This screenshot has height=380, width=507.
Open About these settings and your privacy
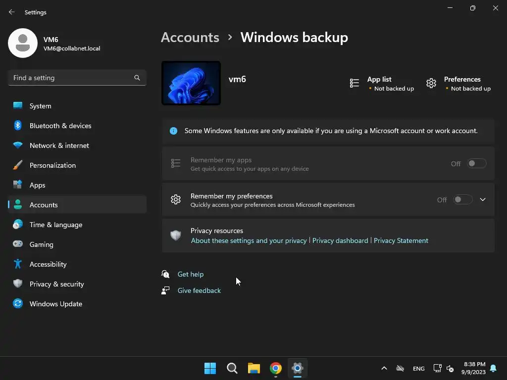[x=249, y=240]
